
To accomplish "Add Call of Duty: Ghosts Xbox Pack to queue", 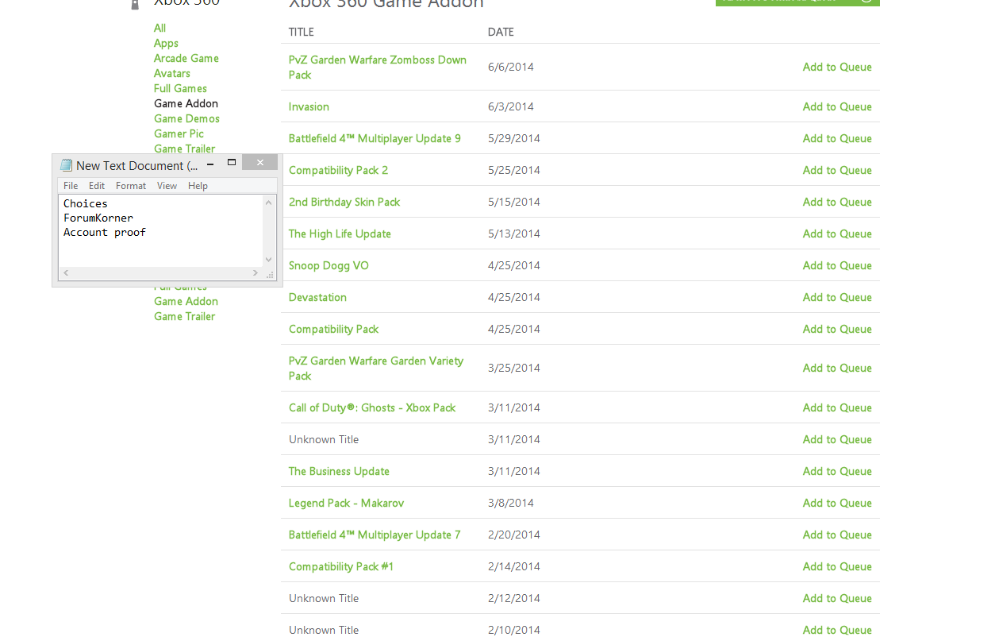I will [837, 407].
